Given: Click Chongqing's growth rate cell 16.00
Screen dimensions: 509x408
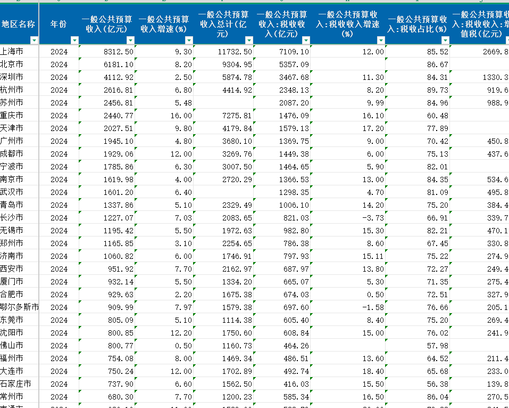Looking at the screenshot, I should [x=164, y=115].
